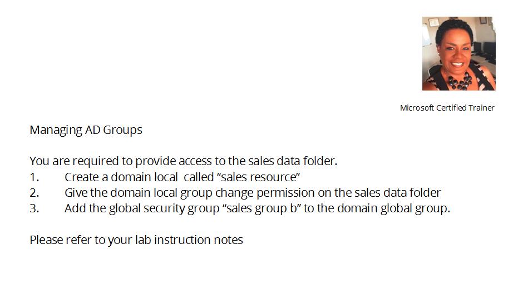Click "Please refer to your lab instruction notes"

[136, 240]
